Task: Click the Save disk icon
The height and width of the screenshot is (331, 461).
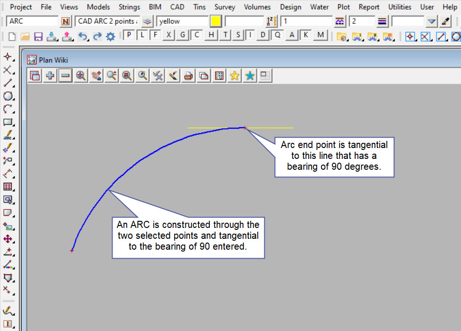Action: [x=38, y=37]
